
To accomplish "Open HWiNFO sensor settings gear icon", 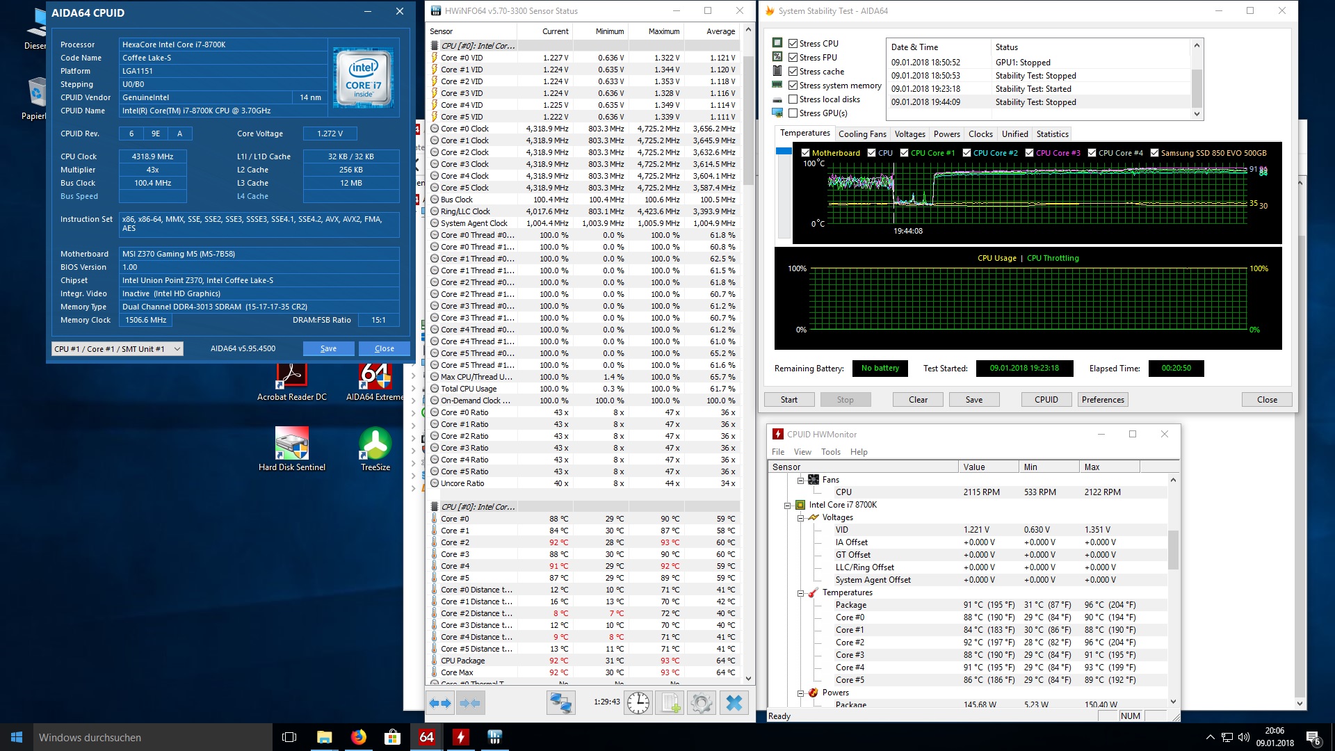I will pyautogui.click(x=701, y=703).
